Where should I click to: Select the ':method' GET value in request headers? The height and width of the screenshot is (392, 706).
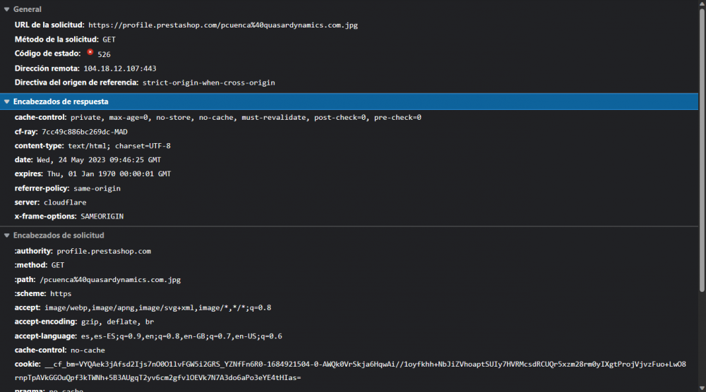pyautogui.click(x=58, y=265)
